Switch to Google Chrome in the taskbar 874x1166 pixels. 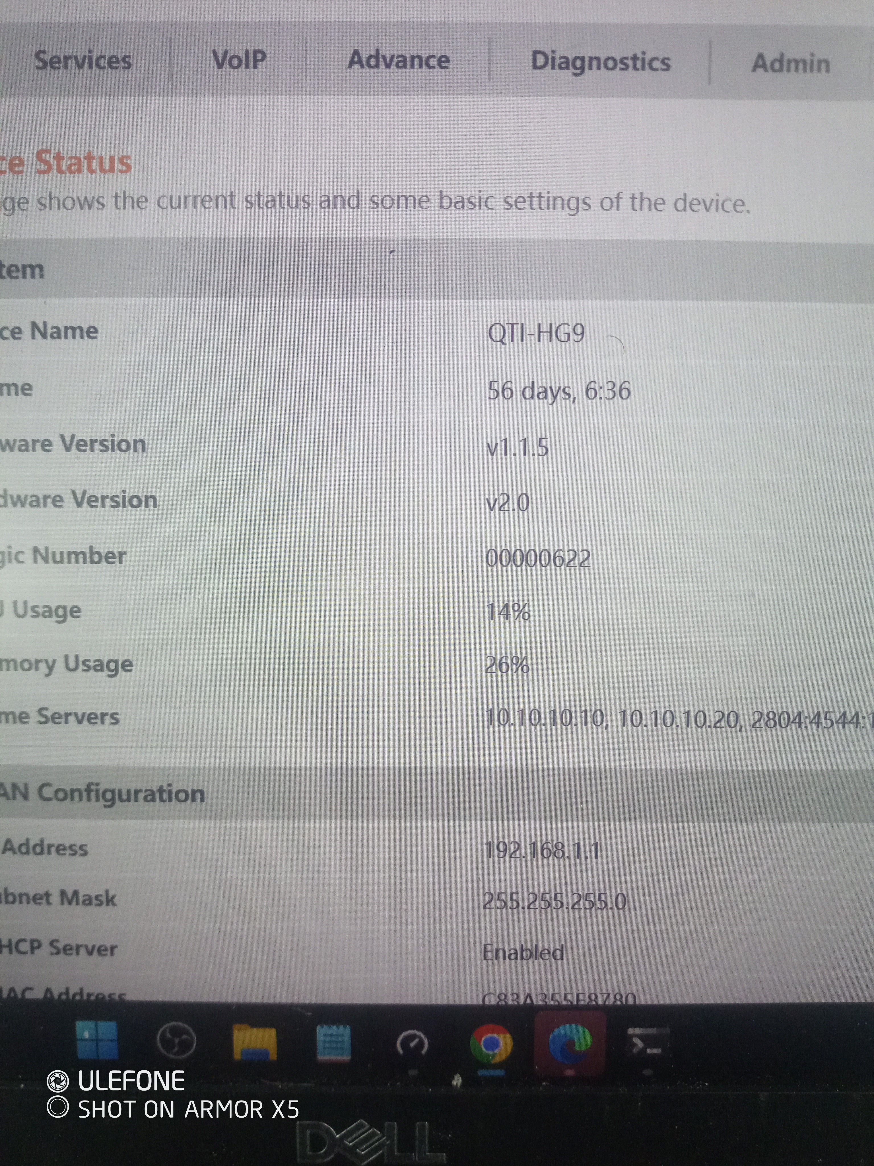(x=490, y=1043)
